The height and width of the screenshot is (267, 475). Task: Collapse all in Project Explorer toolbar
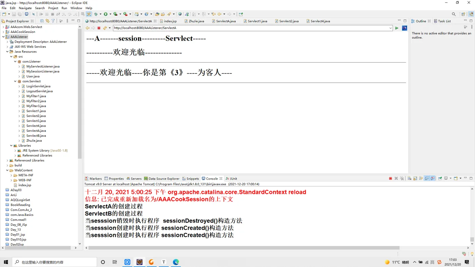coord(42,21)
